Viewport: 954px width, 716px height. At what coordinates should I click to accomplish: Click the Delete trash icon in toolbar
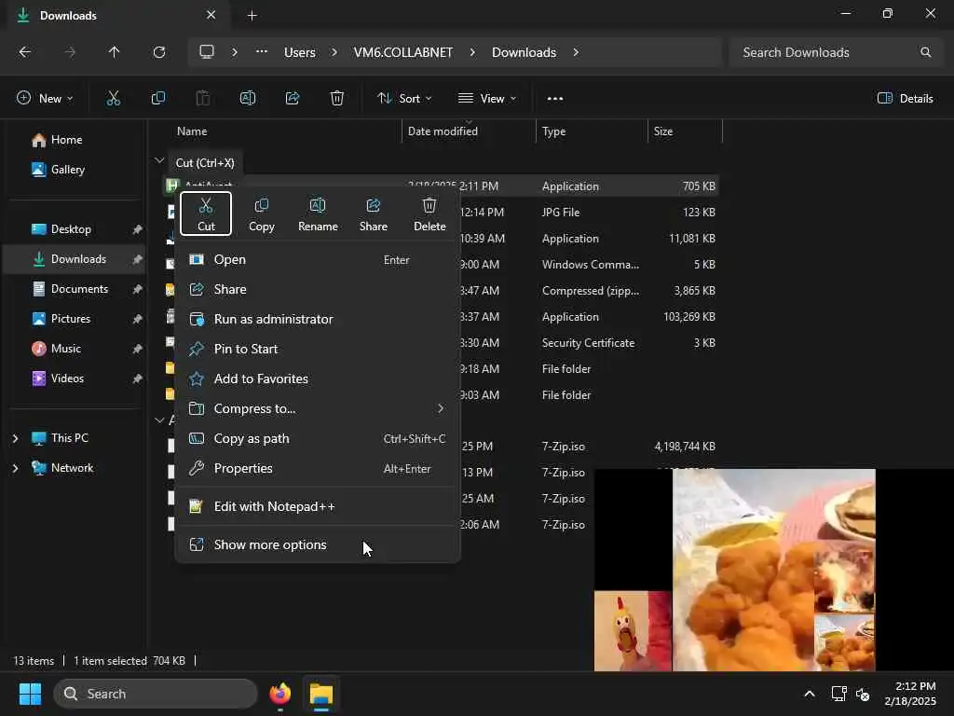tap(337, 98)
